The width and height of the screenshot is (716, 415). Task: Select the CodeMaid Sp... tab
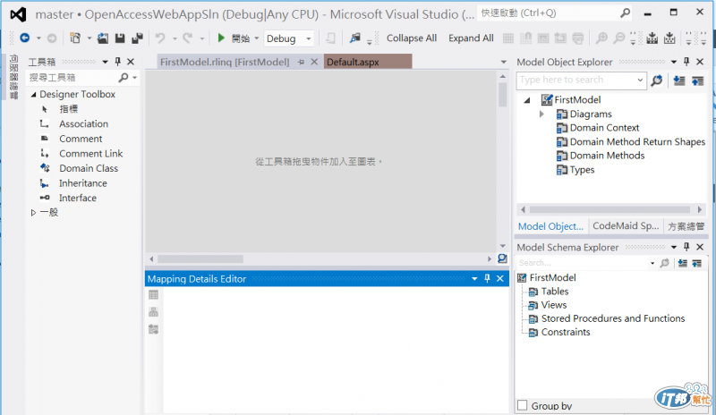click(x=626, y=226)
